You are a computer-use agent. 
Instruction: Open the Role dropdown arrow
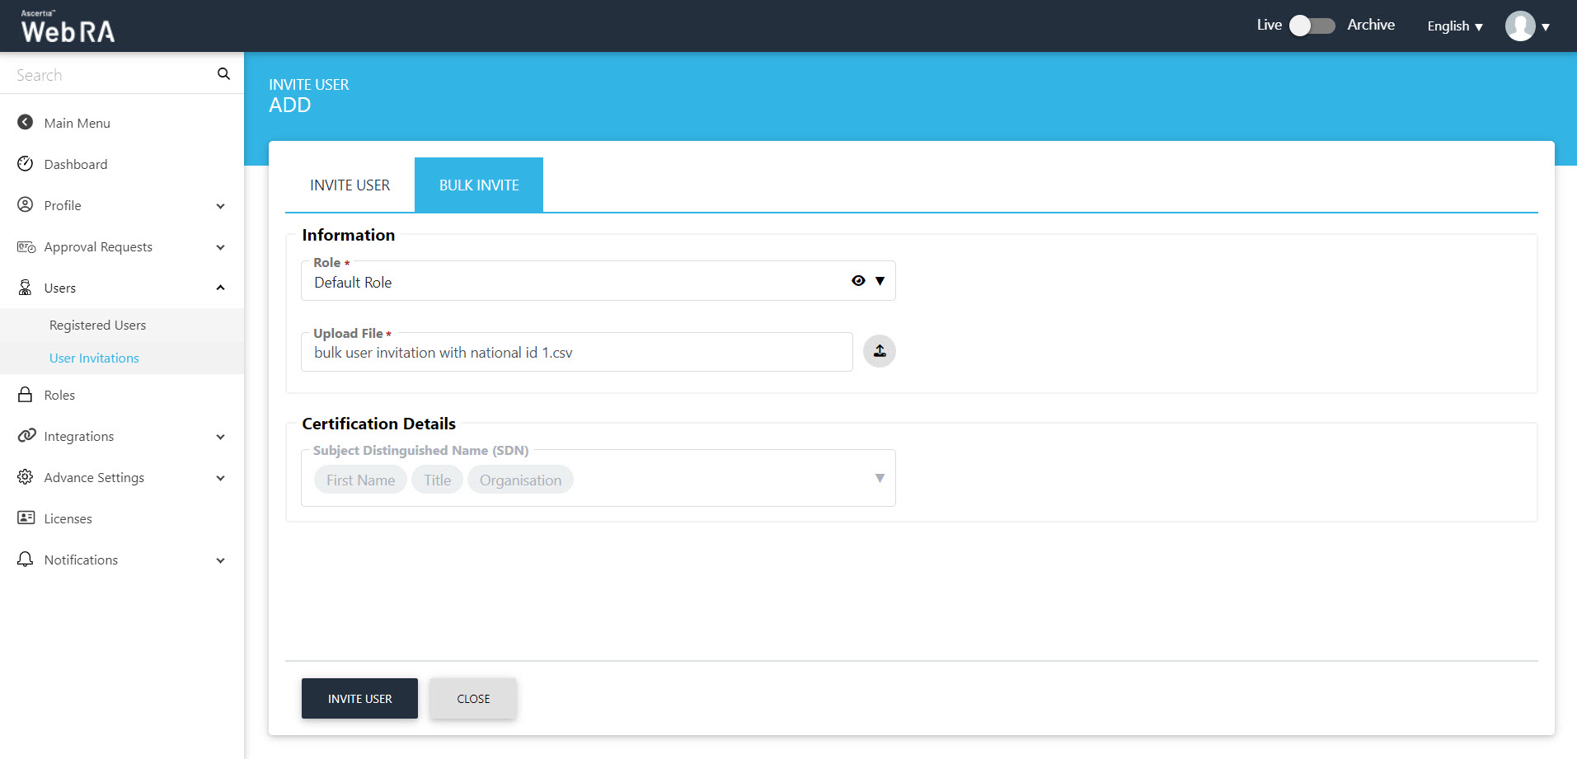point(880,281)
